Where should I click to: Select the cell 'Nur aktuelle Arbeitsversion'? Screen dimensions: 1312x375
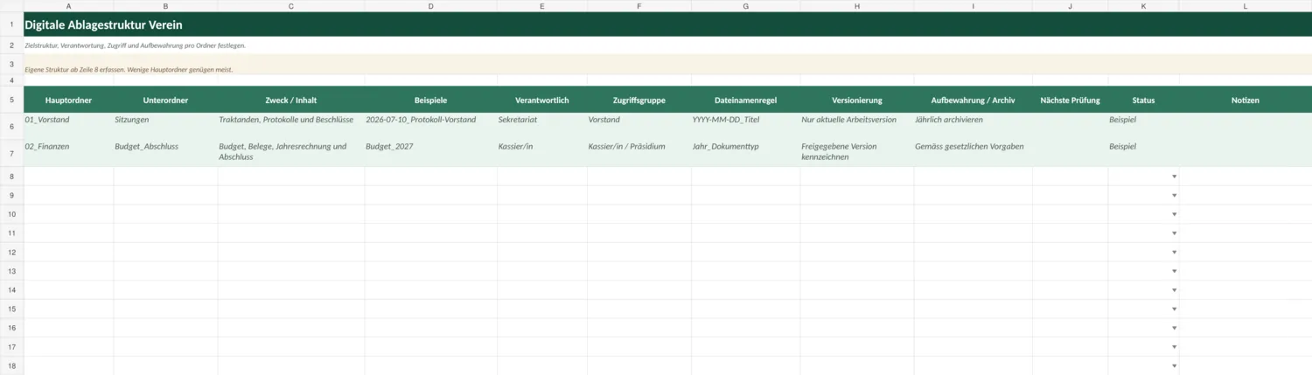[x=857, y=126]
